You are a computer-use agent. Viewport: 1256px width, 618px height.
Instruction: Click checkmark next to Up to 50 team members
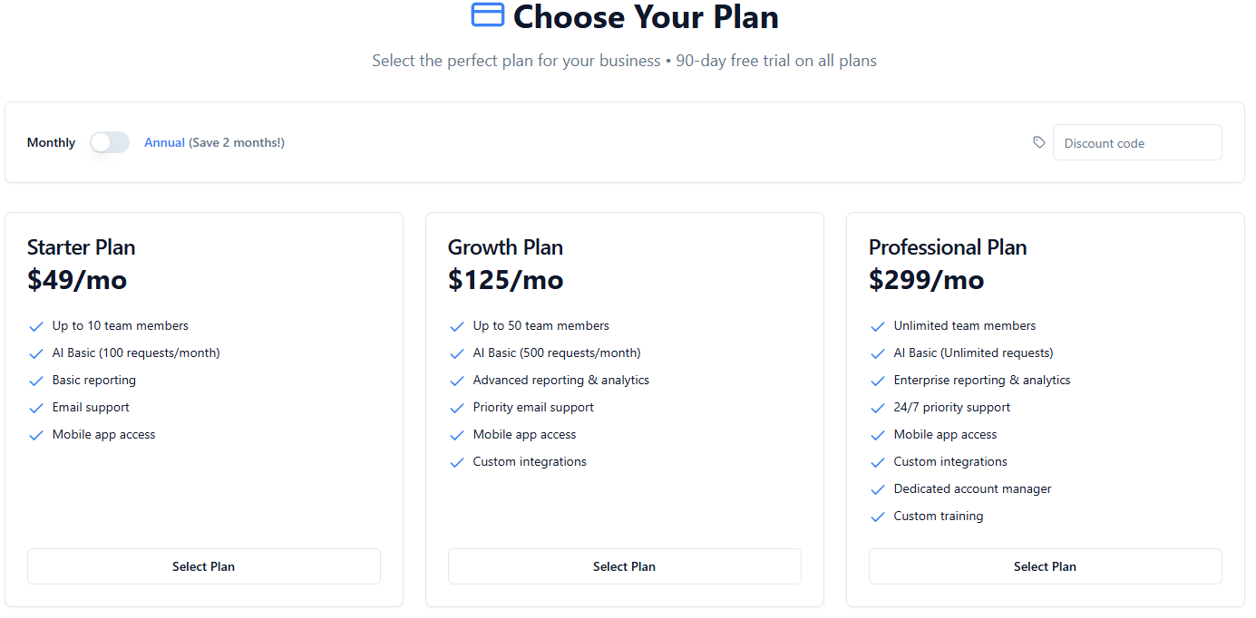point(457,326)
